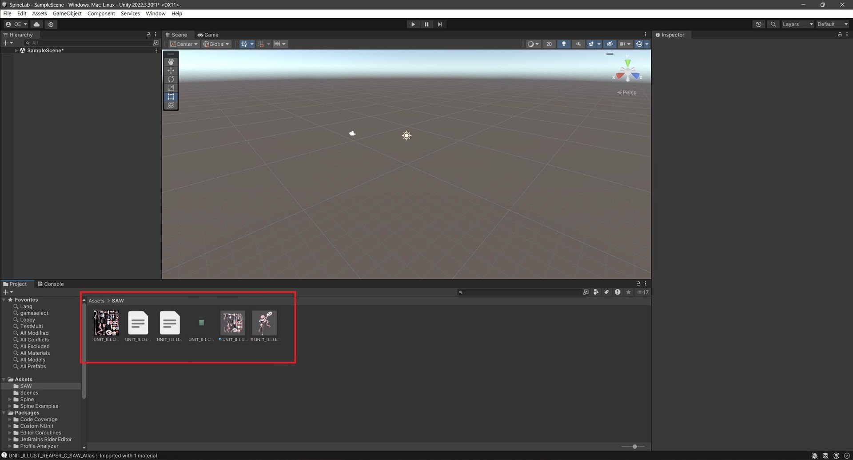This screenshot has height=460, width=853.
Task: Open the Default layout dropdown
Action: (832, 24)
